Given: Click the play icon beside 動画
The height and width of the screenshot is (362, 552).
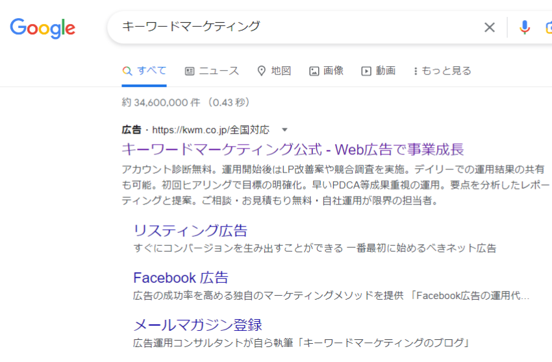Looking at the screenshot, I should pyautogui.click(x=366, y=71).
